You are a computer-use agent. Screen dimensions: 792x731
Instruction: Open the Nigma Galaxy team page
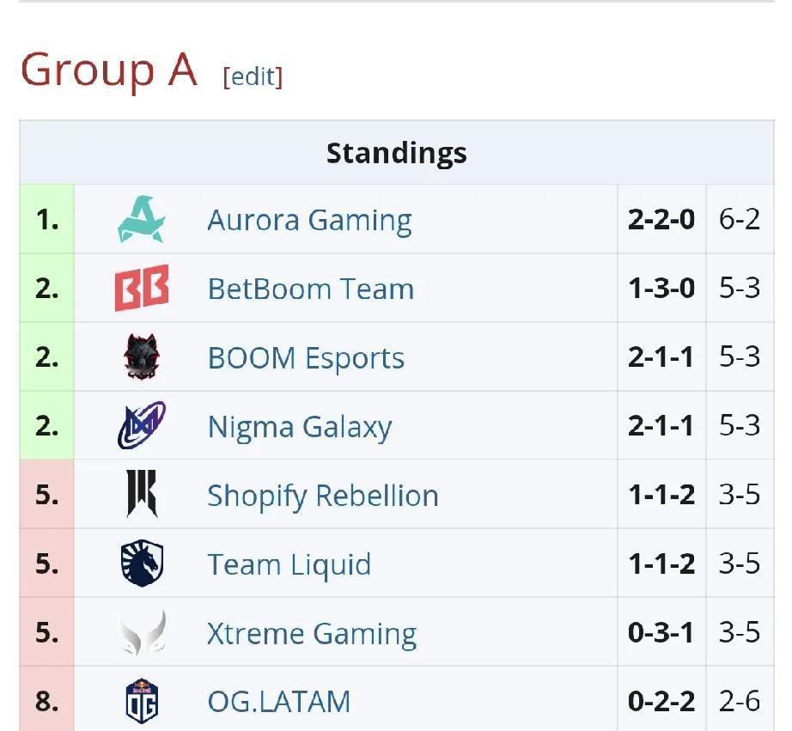point(300,427)
